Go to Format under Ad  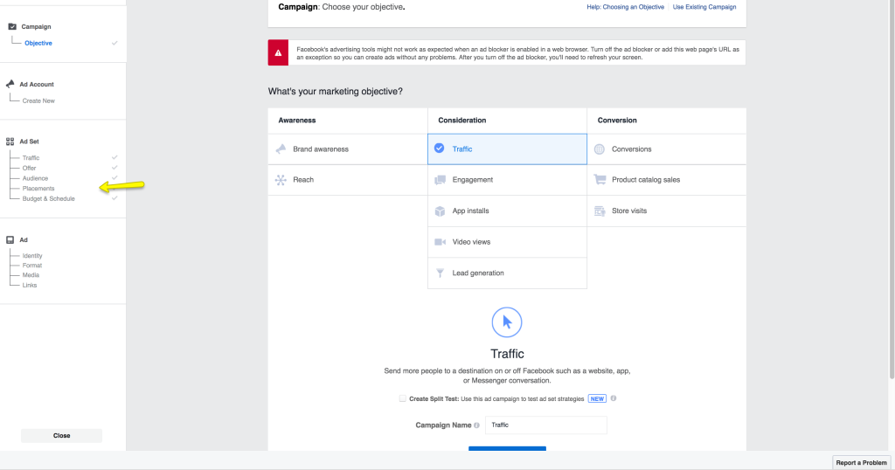(32, 266)
